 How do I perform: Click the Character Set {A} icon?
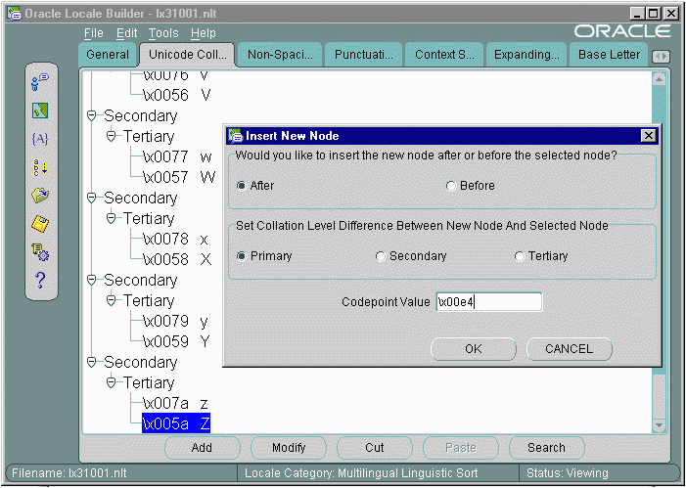pos(40,139)
